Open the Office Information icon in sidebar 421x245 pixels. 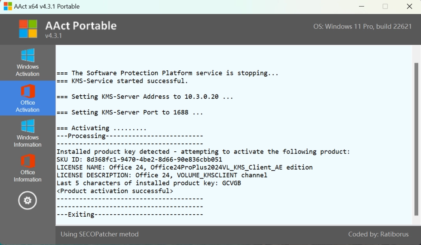tap(28, 161)
